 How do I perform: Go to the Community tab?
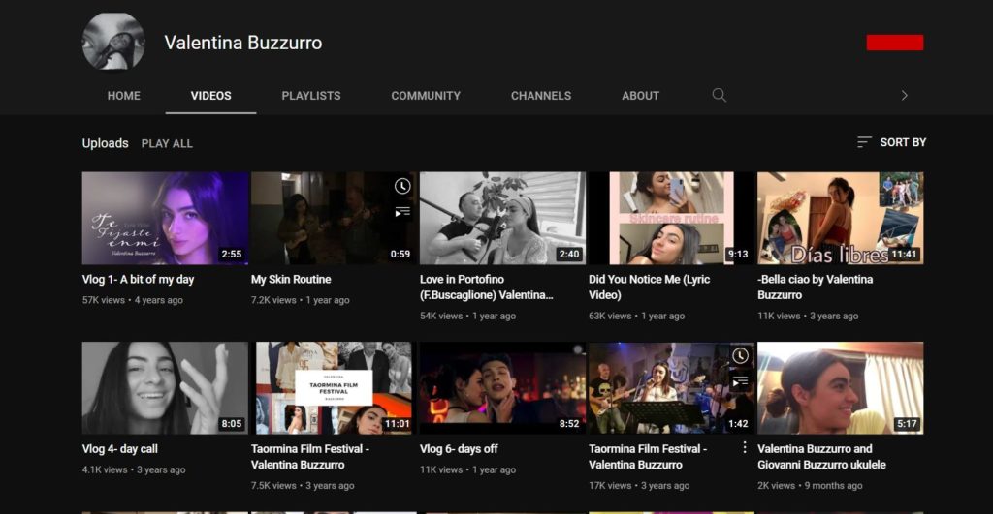426,96
